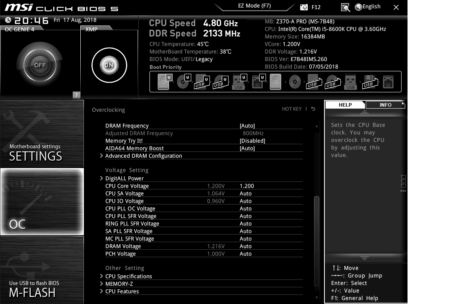Click the BIOS Mode UEFI/Legacy text
This screenshot has height=304, width=458.
(181, 59)
